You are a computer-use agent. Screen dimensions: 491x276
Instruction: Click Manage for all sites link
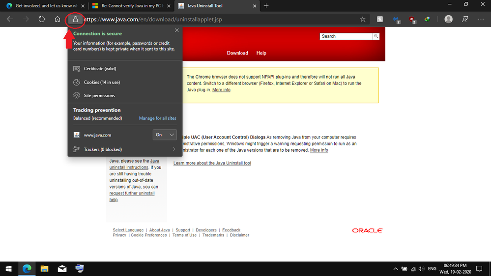tap(157, 118)
